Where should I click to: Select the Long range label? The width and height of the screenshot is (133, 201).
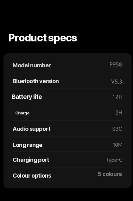tap(28, 145)
